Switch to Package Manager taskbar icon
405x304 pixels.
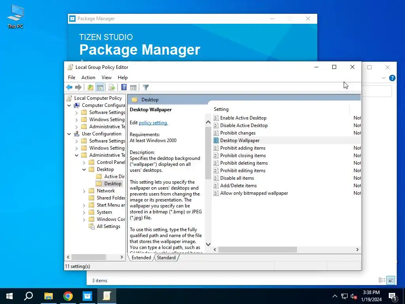(x=87, y=296)
